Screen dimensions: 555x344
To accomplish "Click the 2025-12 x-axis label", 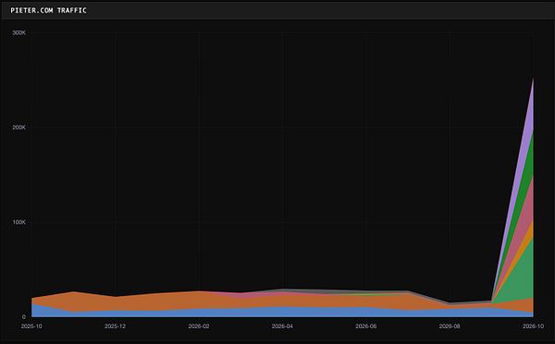I will tap(115, 326).
